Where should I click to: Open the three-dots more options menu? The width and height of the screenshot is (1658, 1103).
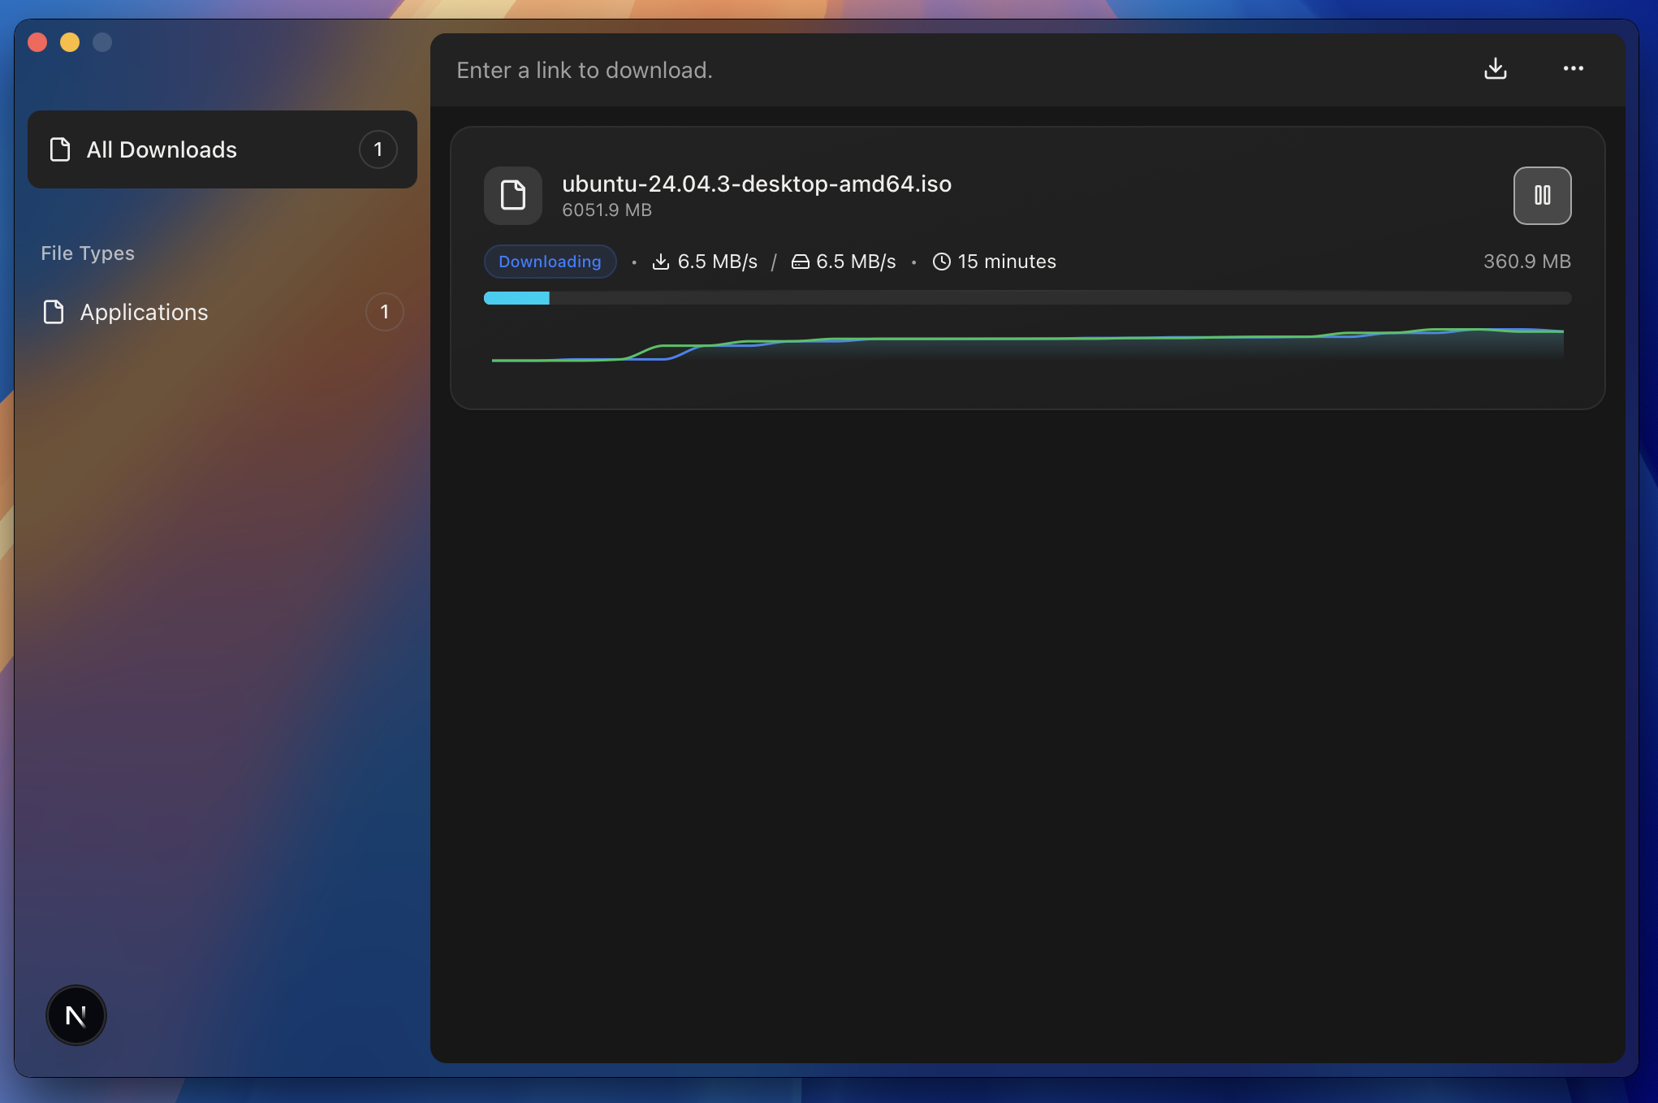point(1573,69)
